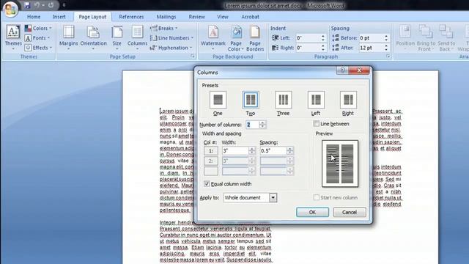Enable Line between checkbox

point(316,124)
